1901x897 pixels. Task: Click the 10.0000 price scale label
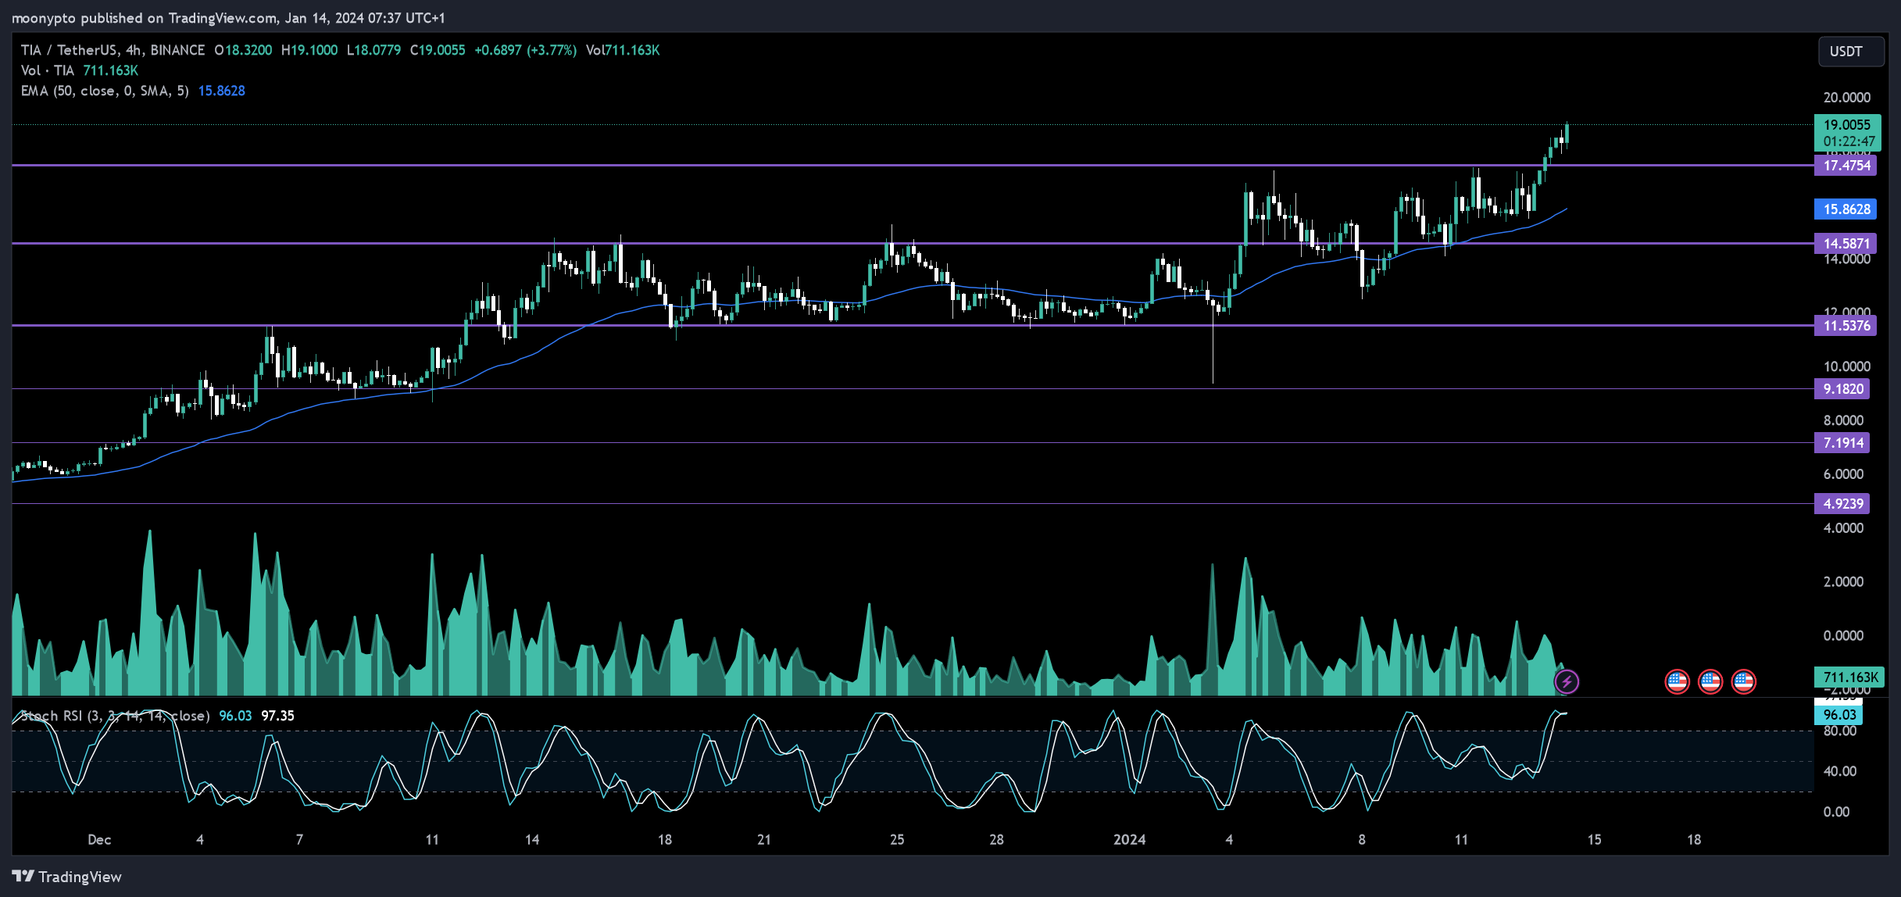(x=1847, y=366)
